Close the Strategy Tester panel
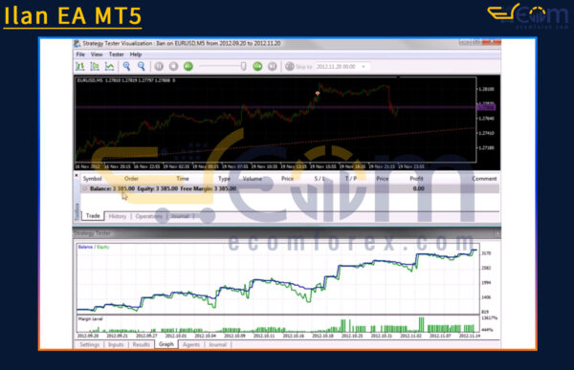574x370 pixels. (497, 233)
